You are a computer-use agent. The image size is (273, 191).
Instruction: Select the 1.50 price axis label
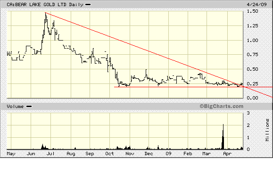pos(252,11)
